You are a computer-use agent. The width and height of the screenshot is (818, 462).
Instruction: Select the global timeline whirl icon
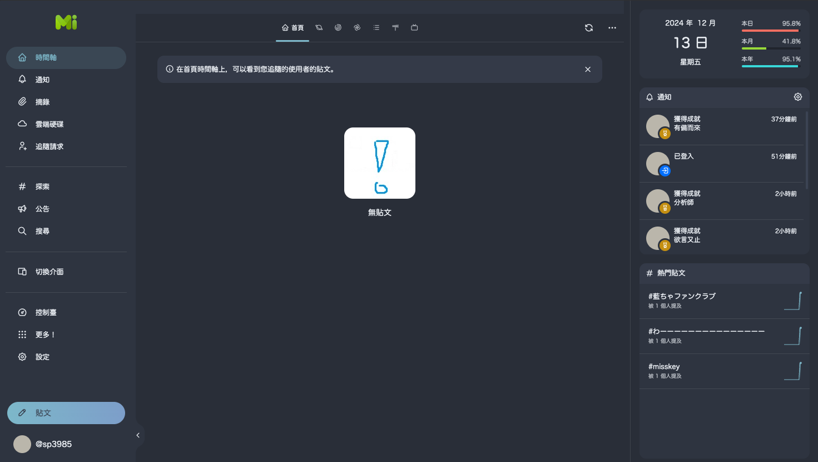point(357,27)
